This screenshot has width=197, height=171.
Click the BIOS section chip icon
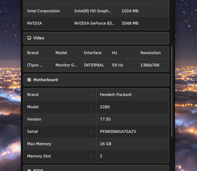29,170
